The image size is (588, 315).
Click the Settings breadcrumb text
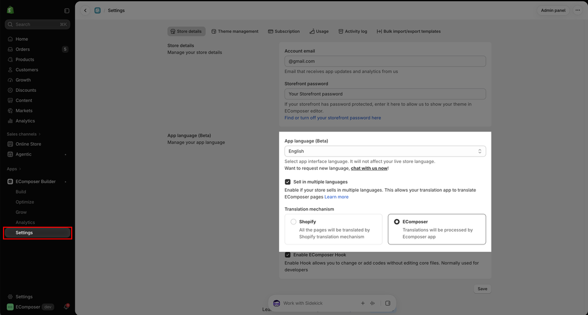pyautogui.click(x=116, y=10)
